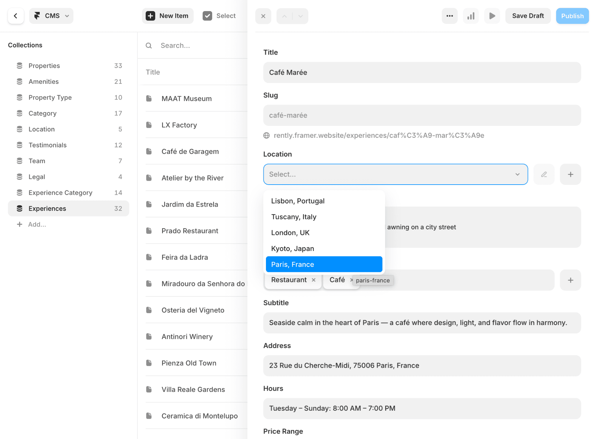Image resolution: width=597 pixels, height=439 pixels.
Task: Remove the Restaurant tag
Action: [313, 280]
